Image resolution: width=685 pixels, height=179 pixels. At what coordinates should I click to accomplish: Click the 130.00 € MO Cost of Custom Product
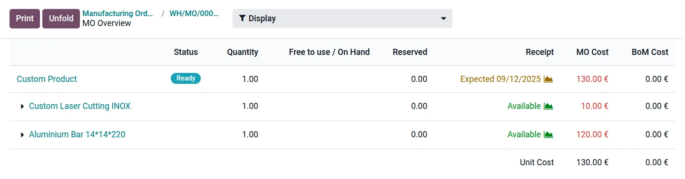click(592, 79)
